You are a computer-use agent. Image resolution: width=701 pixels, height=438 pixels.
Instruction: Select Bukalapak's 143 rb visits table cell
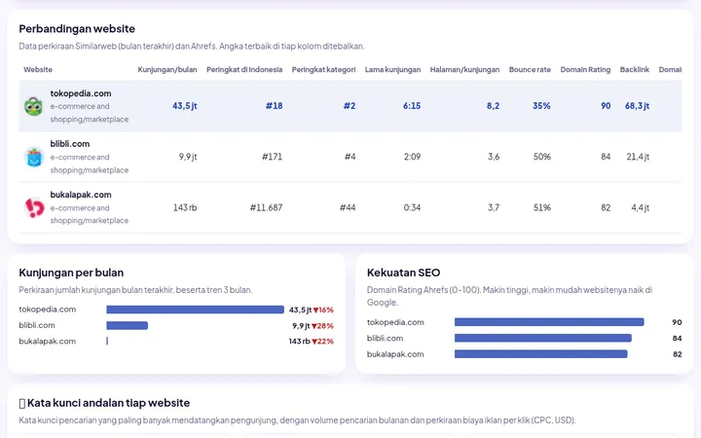(185, 207)
